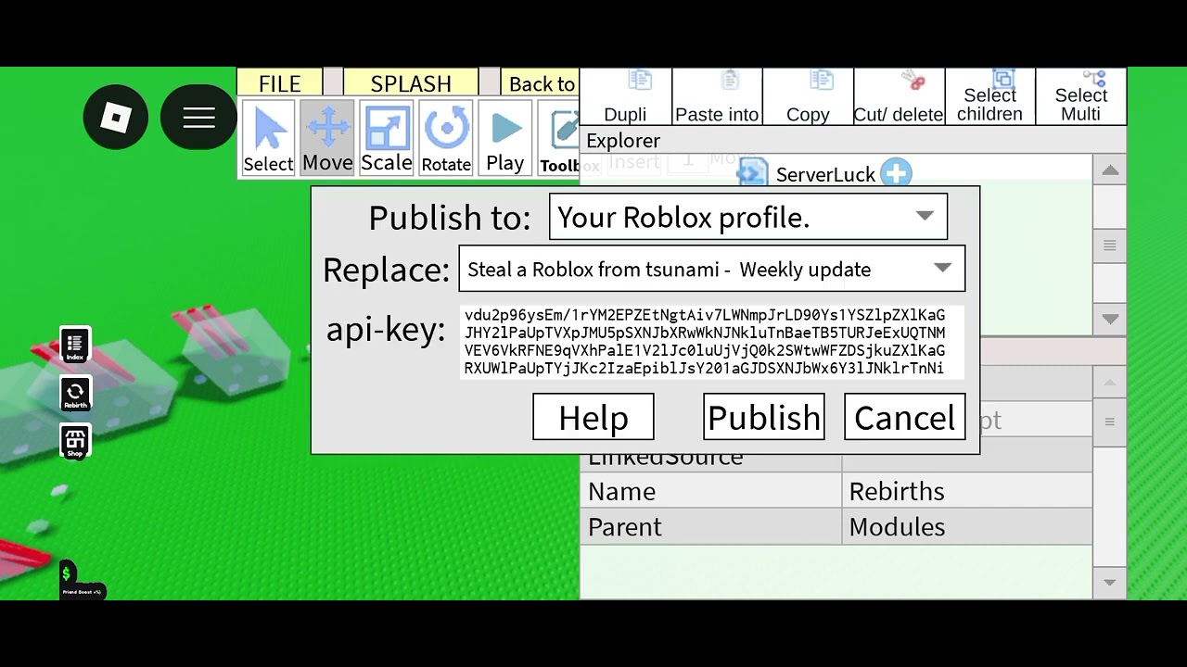This screenshot has height=667, width=1187.
Task: Expand the Publish to dropdown
Action: (748, 217)
